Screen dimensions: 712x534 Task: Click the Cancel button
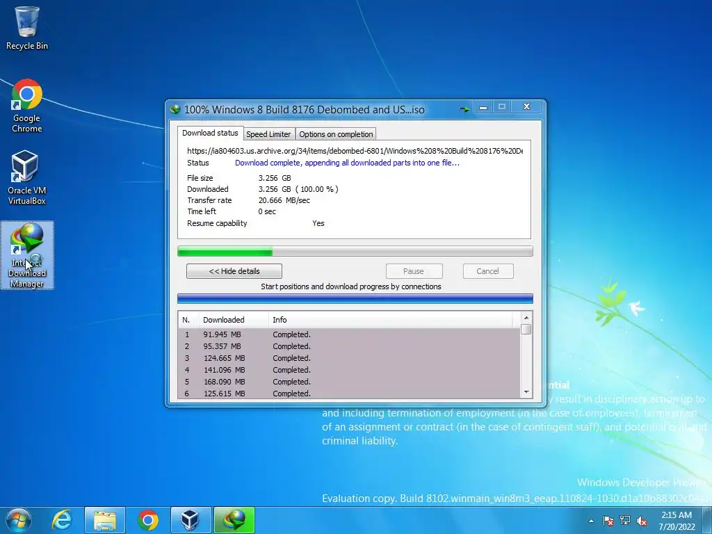[488, 271]
